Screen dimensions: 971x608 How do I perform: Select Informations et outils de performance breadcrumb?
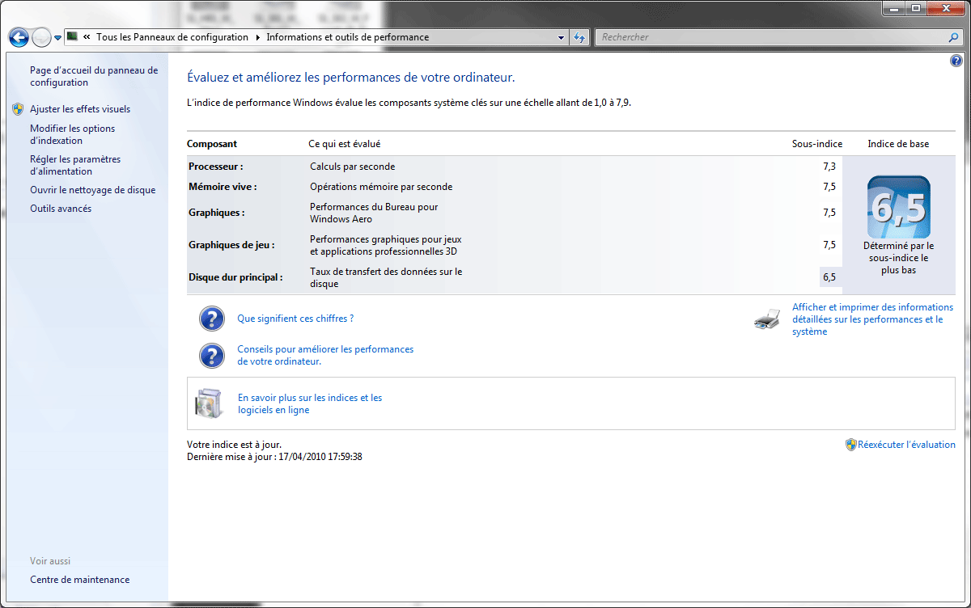(348, 37)
